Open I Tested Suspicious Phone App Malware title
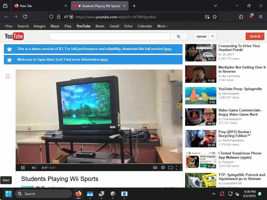 point(240,155)
